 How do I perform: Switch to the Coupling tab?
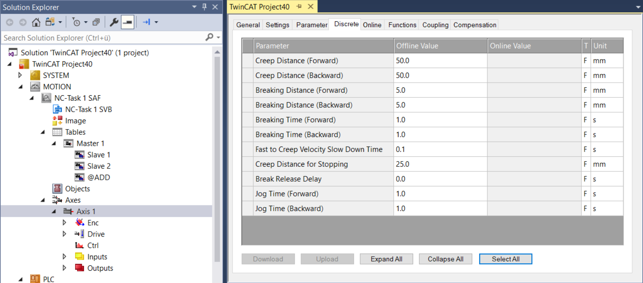435,25
